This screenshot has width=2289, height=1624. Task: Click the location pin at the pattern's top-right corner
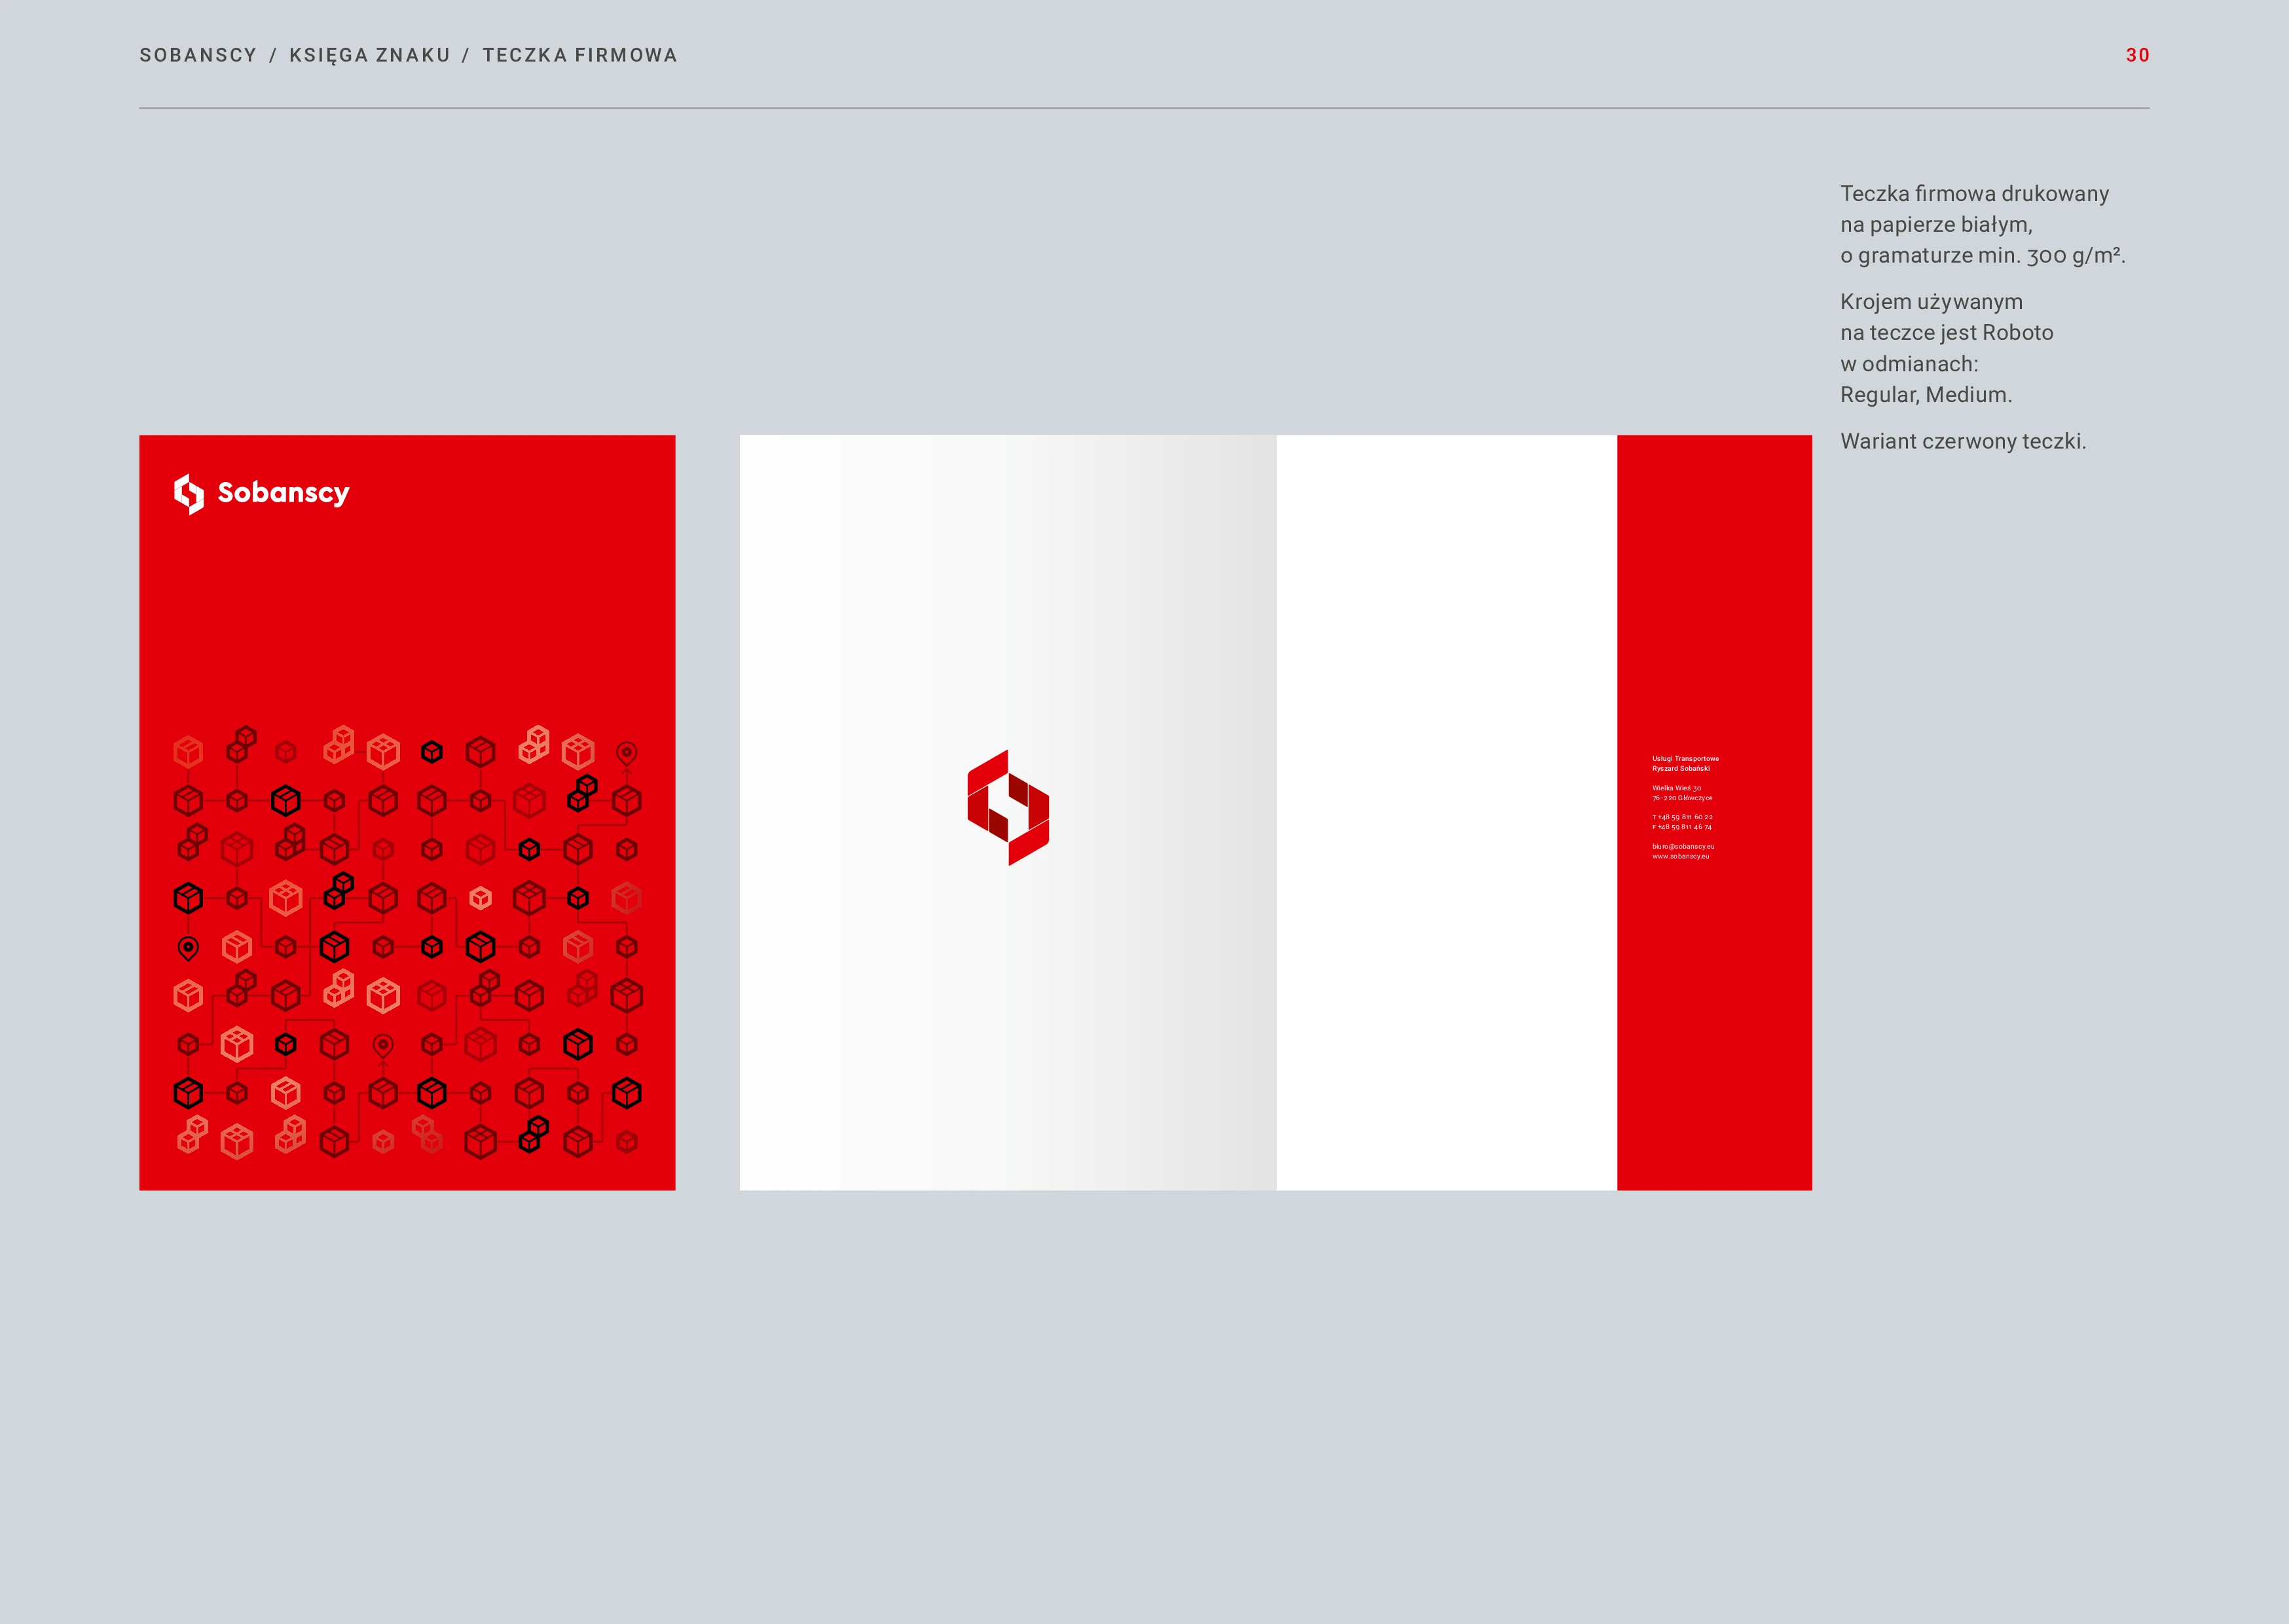pos(627,752)
